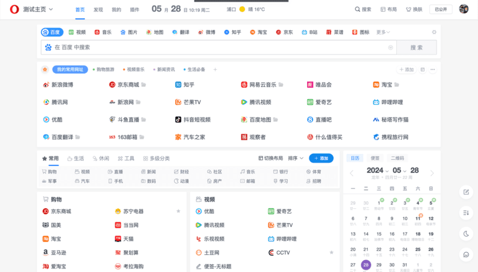Open 京东商城 in common sites
This screenshot has height=272, width=478.
pos(124,85)
